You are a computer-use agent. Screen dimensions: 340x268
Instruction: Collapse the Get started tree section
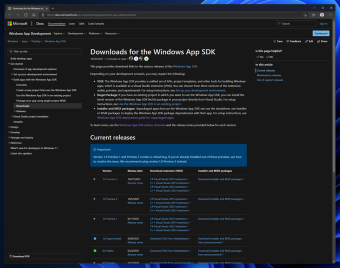tap(9, 63)
